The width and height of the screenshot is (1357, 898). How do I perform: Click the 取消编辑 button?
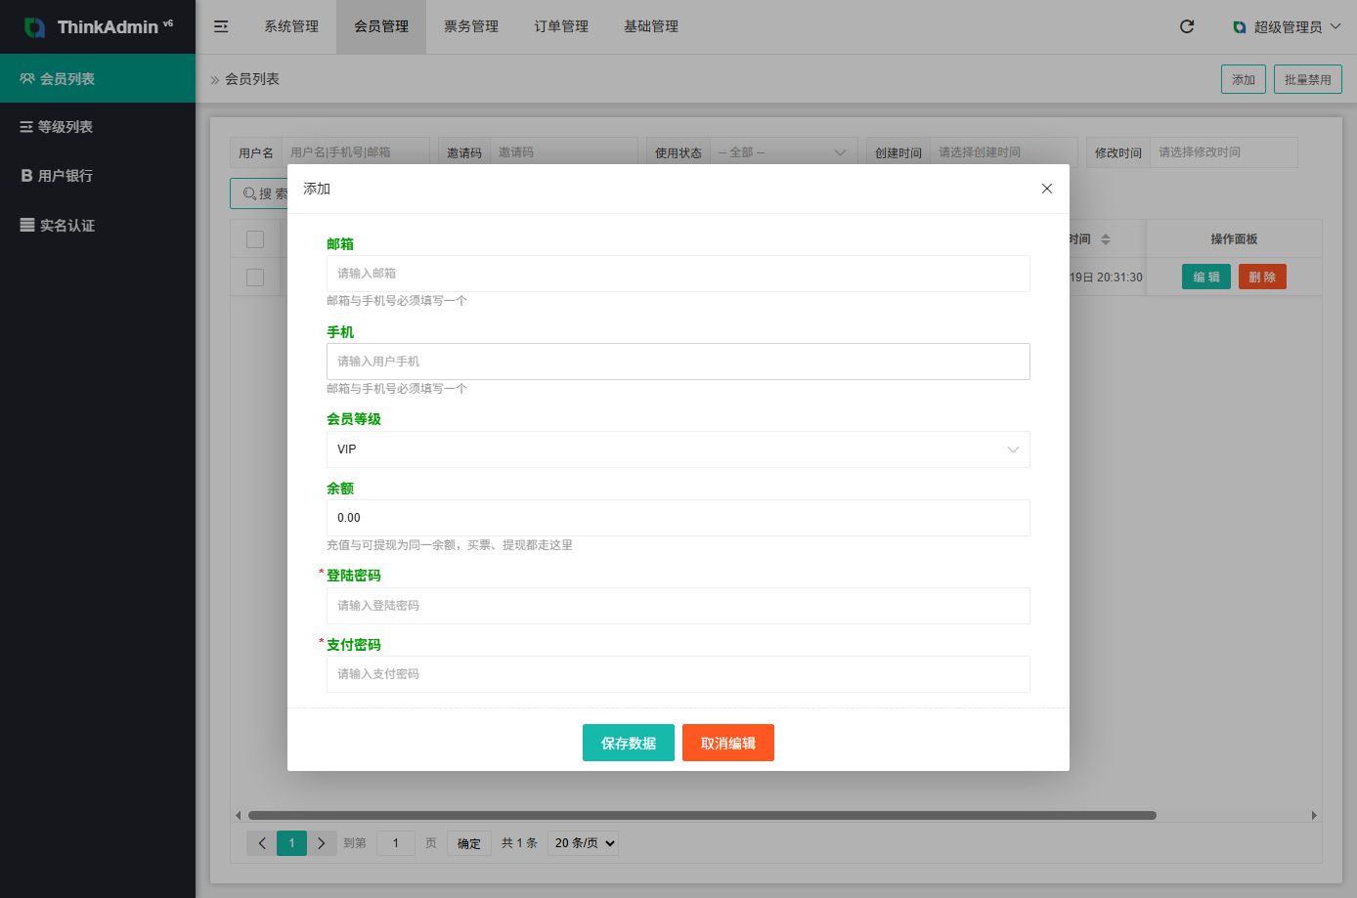pos(728,743)
